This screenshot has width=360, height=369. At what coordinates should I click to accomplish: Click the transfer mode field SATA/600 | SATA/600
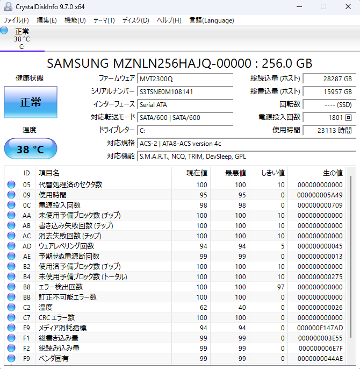(x=185, y=117)
